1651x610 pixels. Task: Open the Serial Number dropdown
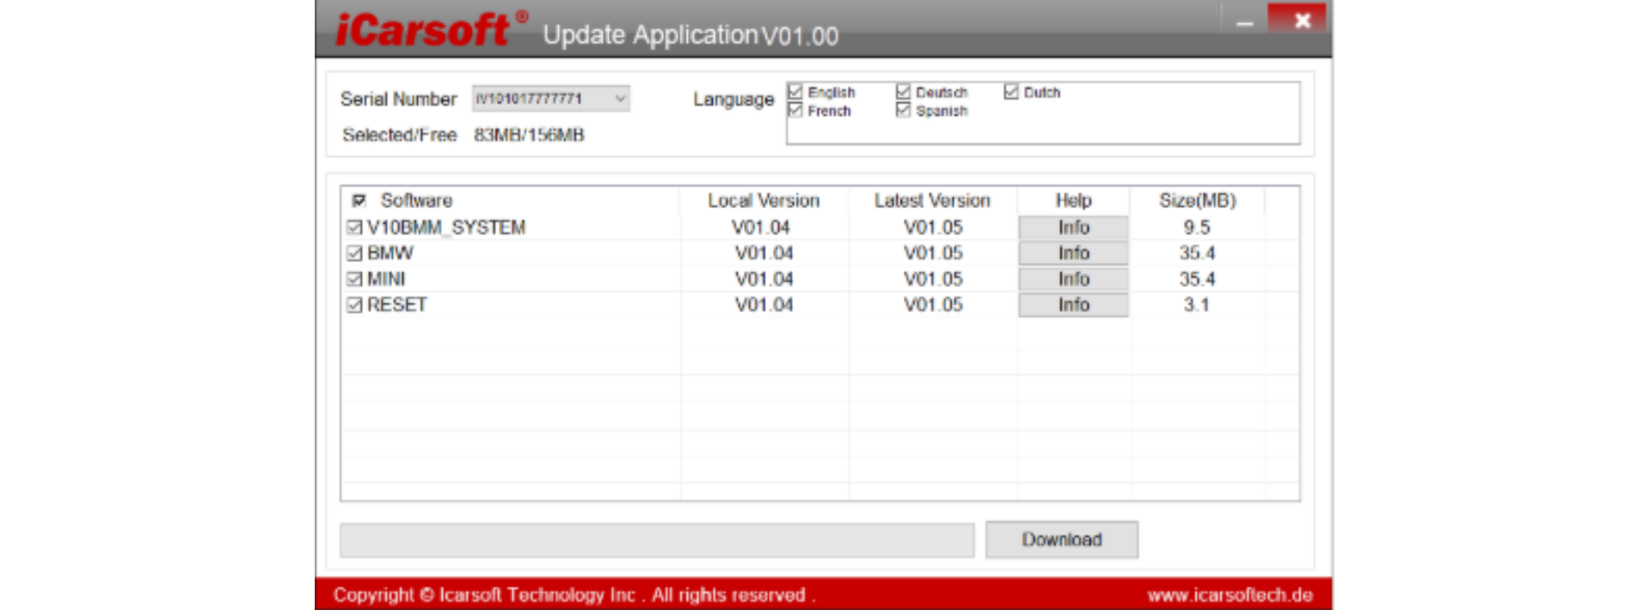point(551,99)
